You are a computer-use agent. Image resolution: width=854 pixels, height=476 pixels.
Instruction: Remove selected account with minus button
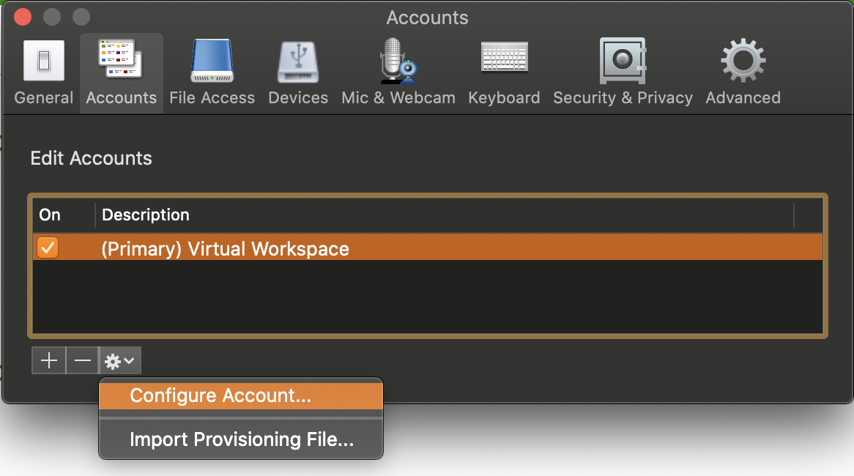pyautogui.click(x=83, y=361)
